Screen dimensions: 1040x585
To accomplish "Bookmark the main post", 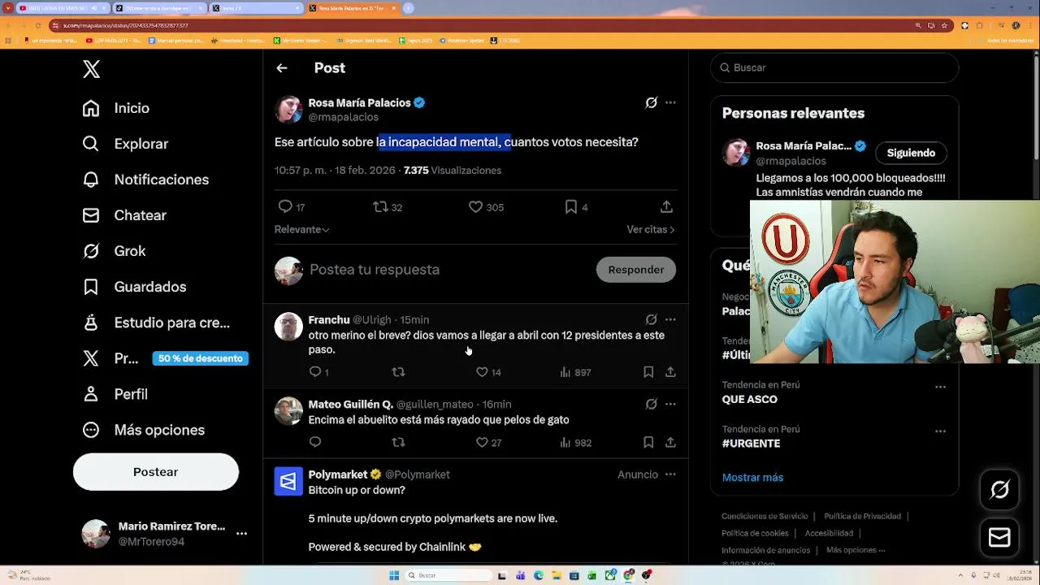I will (571, 207).
